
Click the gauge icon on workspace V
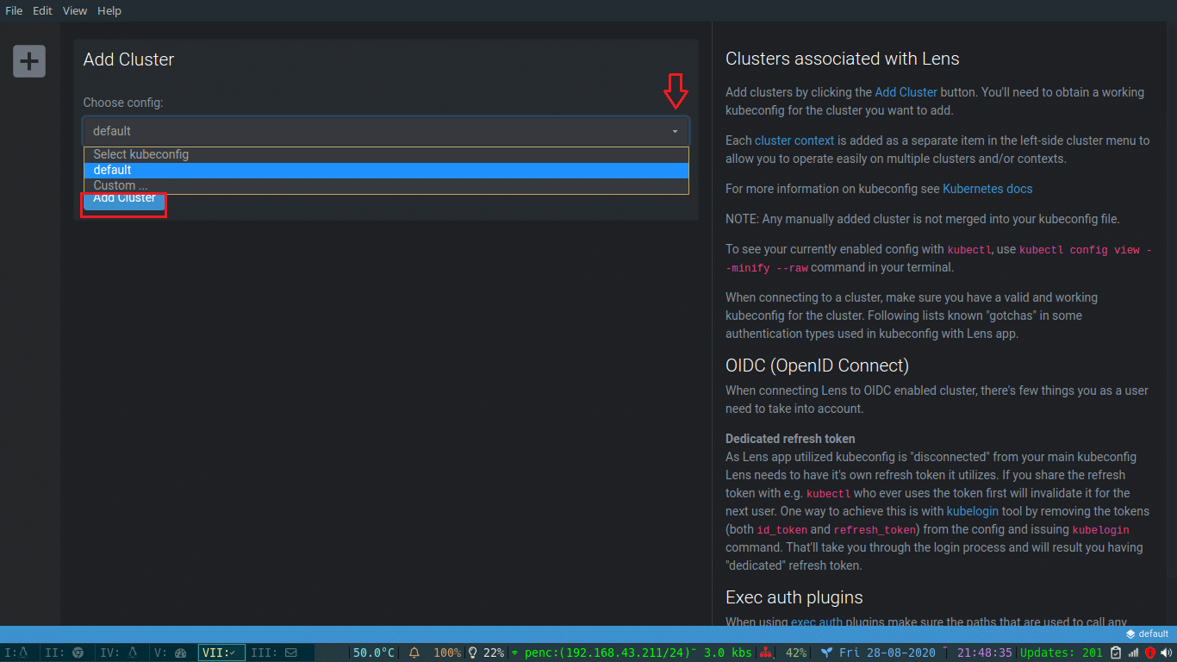(179, 653)
